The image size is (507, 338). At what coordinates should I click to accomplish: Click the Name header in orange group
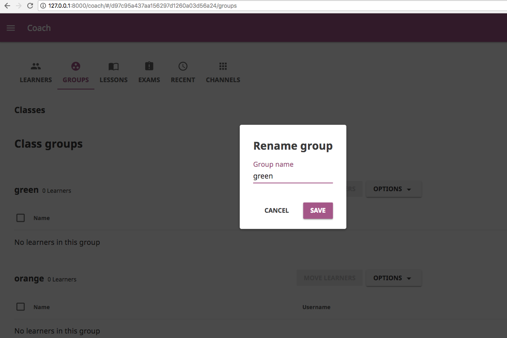42,307
